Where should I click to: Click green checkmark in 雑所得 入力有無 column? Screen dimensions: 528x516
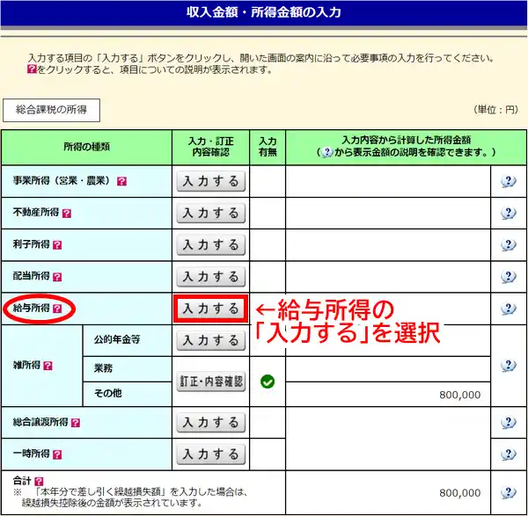pyautogui.click(x=268, y=382)
